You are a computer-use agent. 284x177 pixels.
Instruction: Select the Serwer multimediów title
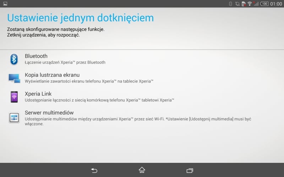49,113
